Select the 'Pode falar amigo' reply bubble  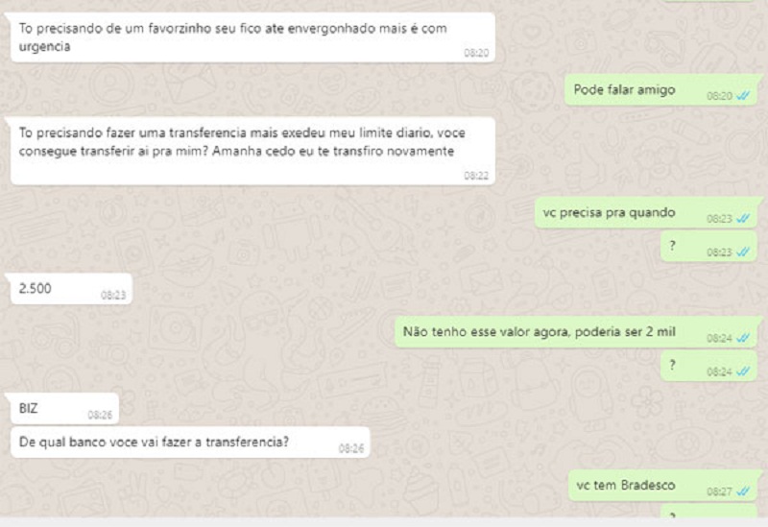[661, 90]
